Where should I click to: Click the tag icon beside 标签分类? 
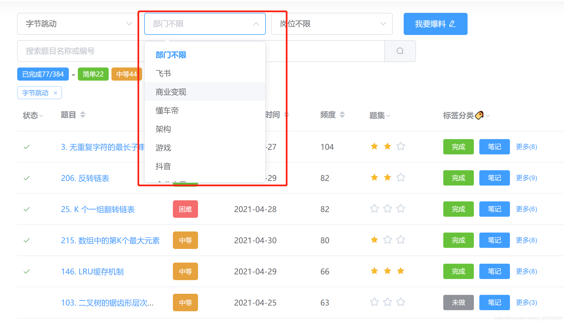click(x=479, y=115)
